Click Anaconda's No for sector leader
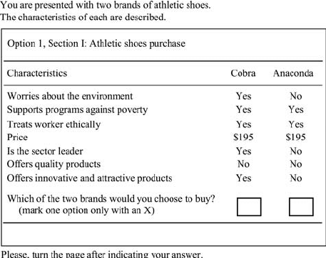The width and height of the screenshot is (326, 258). point(296,151)
